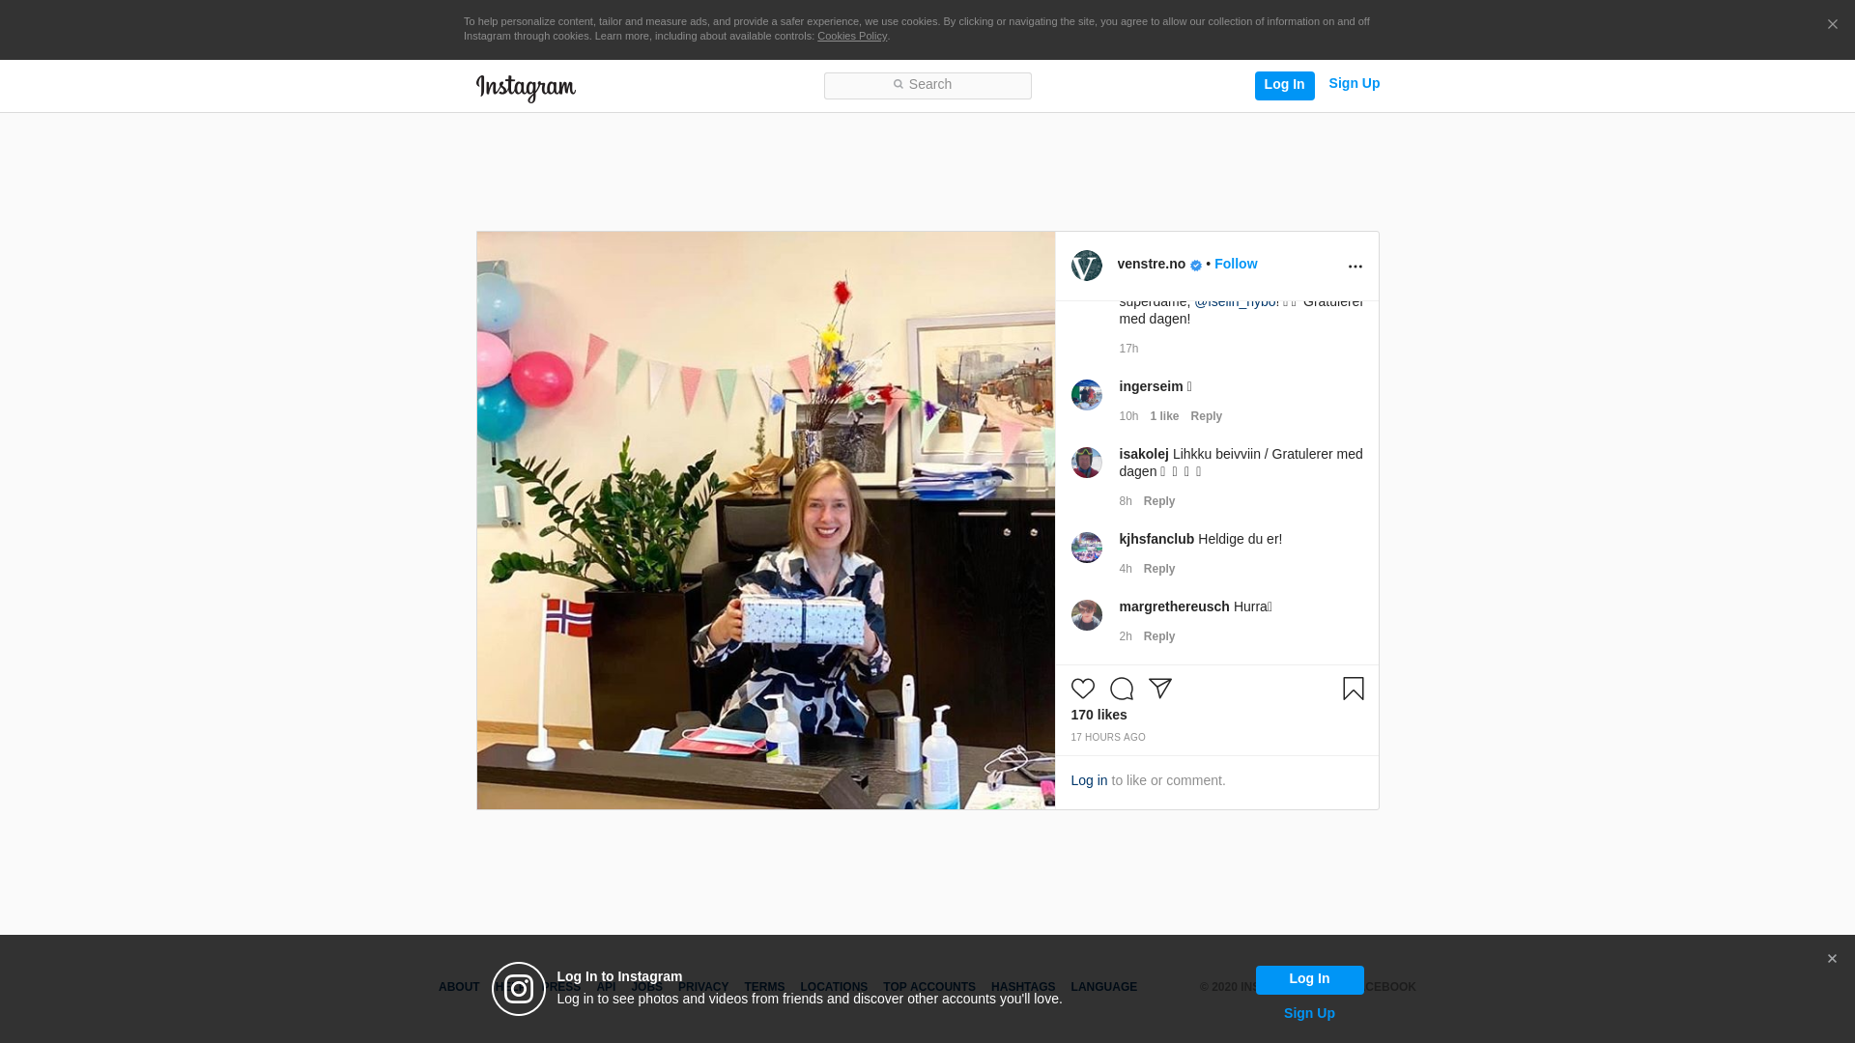View 1 like on ingerseim's comment

click(1164, 416)
